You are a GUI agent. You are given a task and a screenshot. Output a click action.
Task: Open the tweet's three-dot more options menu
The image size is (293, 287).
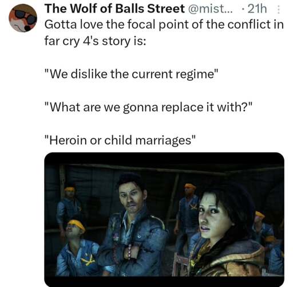point(279,9)
